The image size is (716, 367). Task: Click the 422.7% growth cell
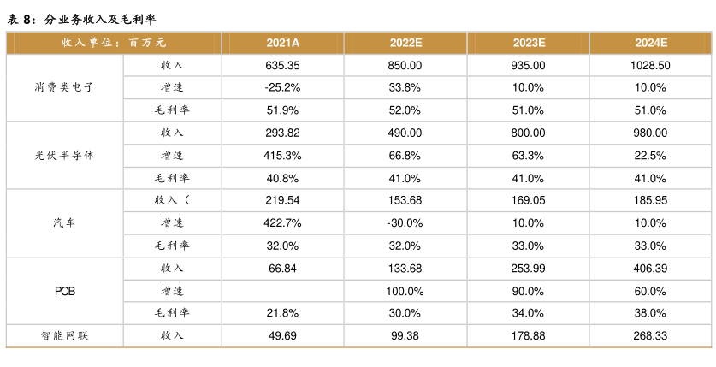tap(282, 222)
